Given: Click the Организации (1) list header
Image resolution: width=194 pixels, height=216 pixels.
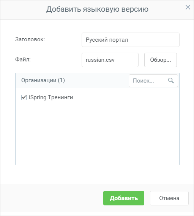Looking at the screenshot, I should (x=43, y=80).
